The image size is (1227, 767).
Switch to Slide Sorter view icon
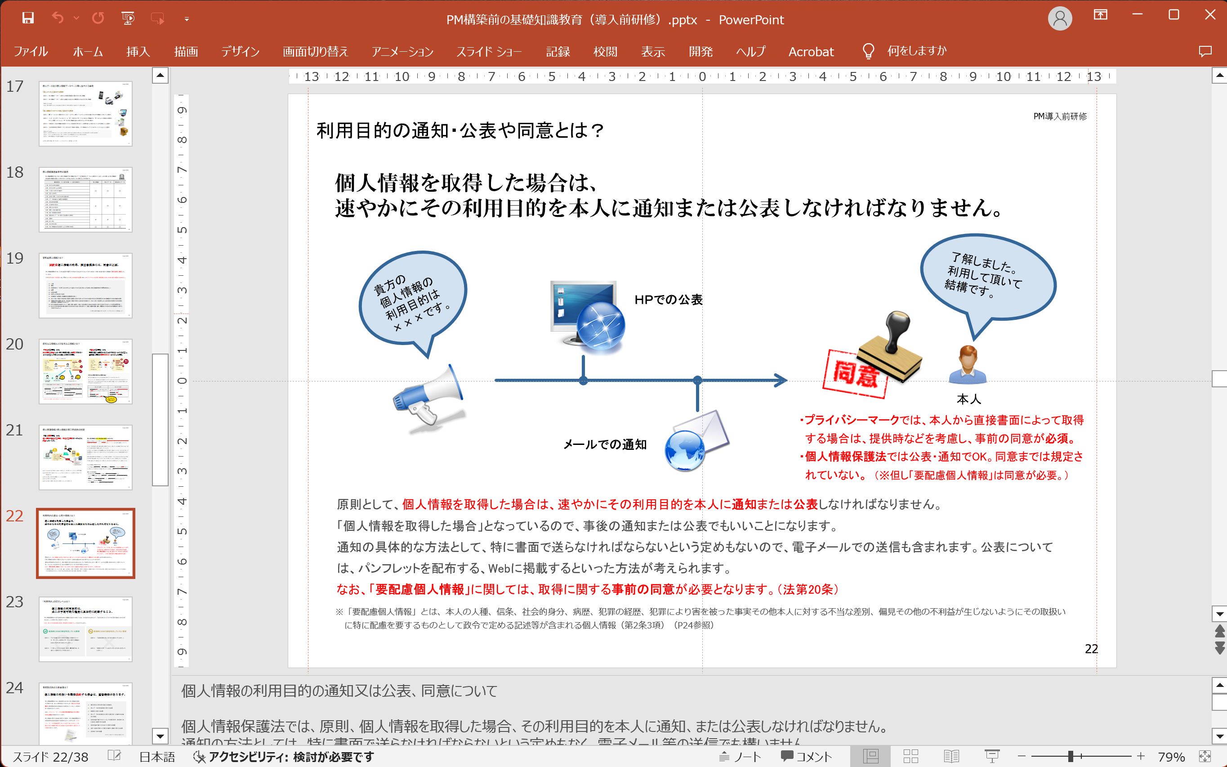coord(910,756)
